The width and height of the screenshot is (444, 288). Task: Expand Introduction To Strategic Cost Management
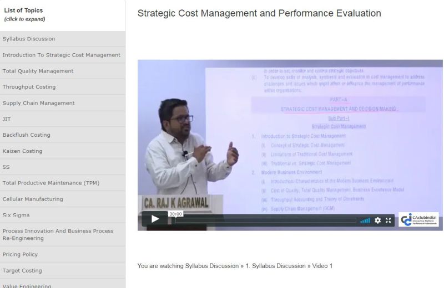pyautogui.click(x=62, y=55)
